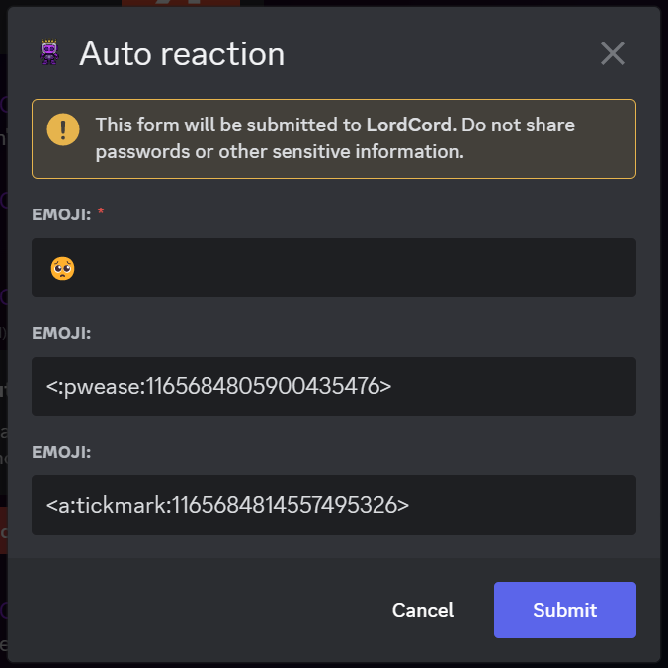Submit the Auto reaction form
Image resolution: width=668 pixels, height=668 pixels.
564,610
